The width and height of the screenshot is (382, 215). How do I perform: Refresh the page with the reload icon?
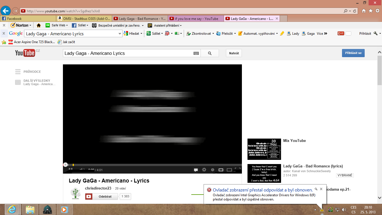click(355, 11)
